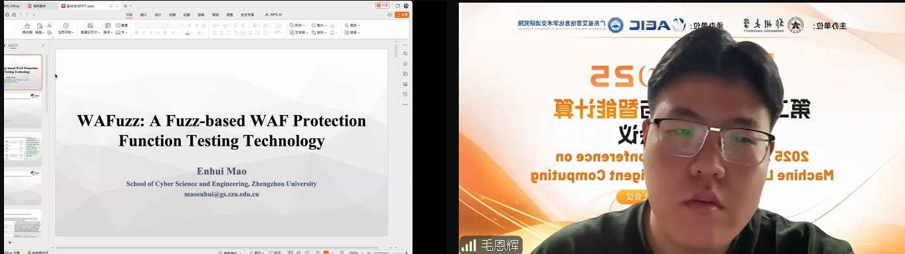Click the Normal view icon in status bar
Viewport: 905px width, 254px height.
point(291,253)
